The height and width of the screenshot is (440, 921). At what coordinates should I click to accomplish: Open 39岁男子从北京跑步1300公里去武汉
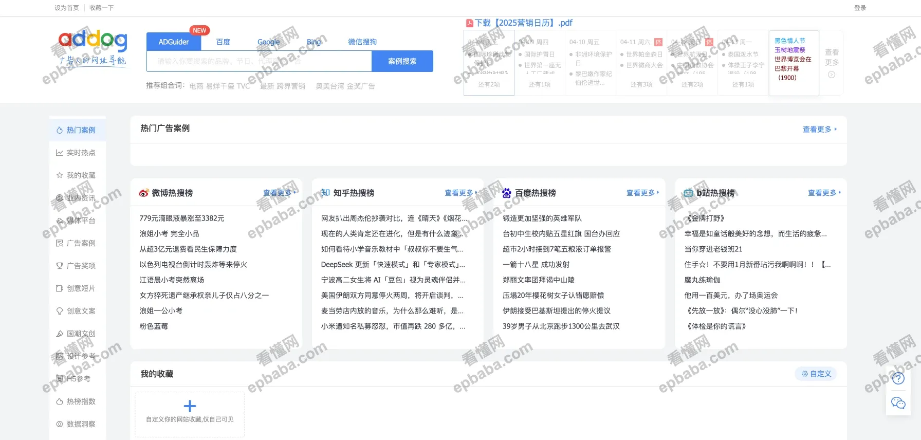tap(561, 326)
